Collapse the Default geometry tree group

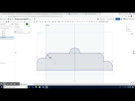coord(1,28)
